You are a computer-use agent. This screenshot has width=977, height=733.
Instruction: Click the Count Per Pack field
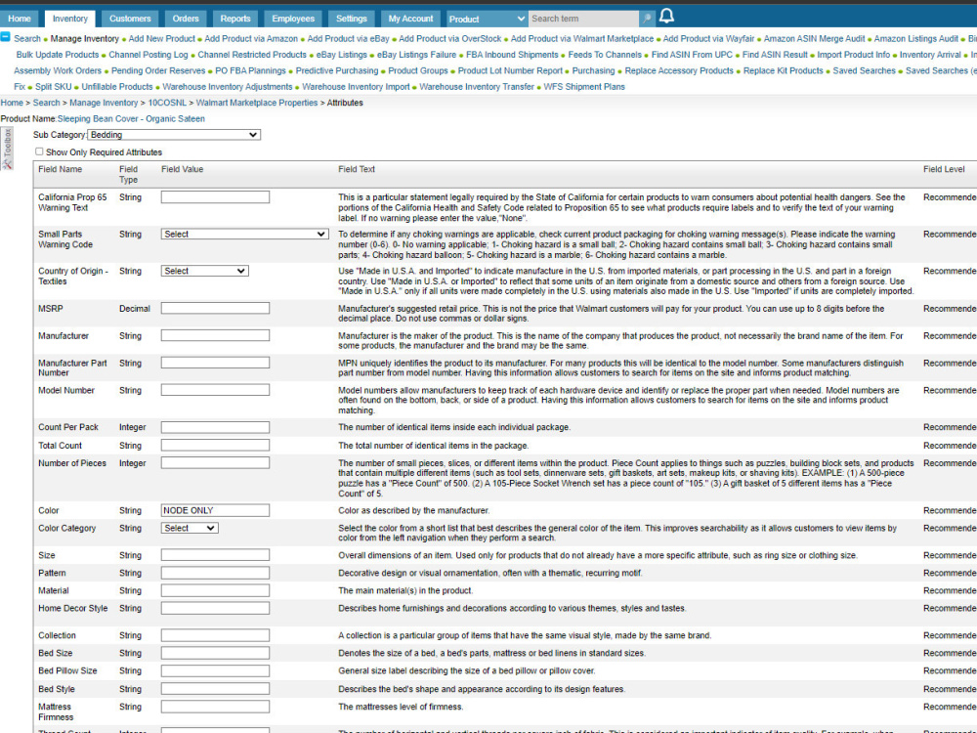pos(215,428)
